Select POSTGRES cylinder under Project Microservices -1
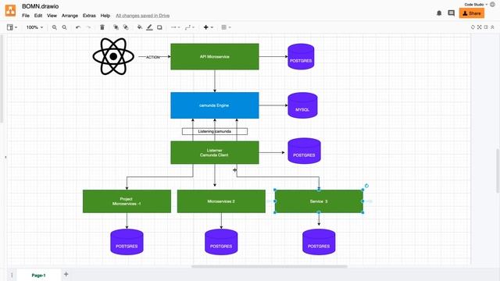The image size is (500, 281). point(127,242)
